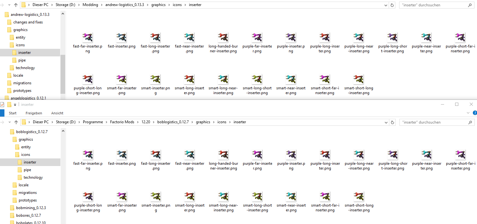This screenshot has width=477, height=224.
Task: Select 'migrations' folder under boblogistics tree
Action: tap(28, 193)
